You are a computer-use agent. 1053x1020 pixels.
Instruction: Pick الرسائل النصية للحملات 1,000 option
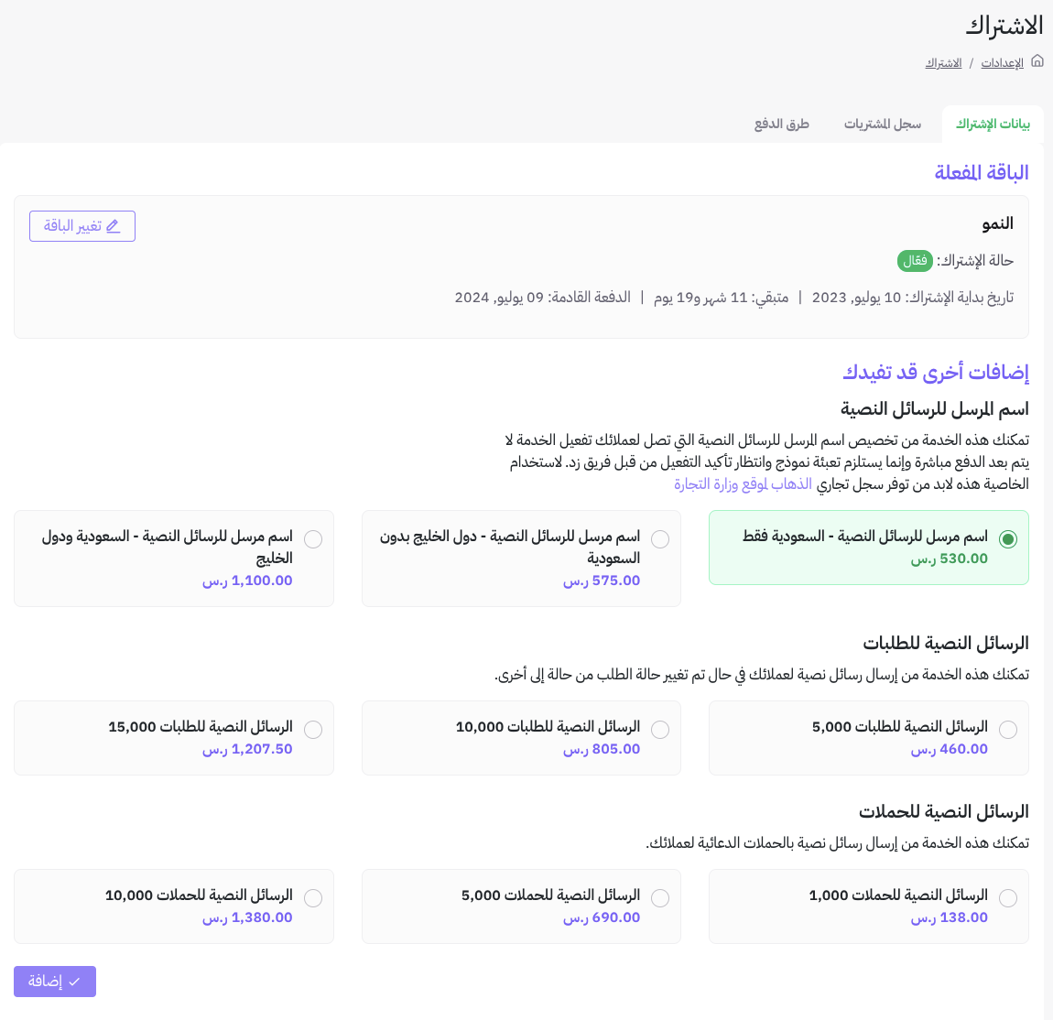click(x=1007, y=898)
